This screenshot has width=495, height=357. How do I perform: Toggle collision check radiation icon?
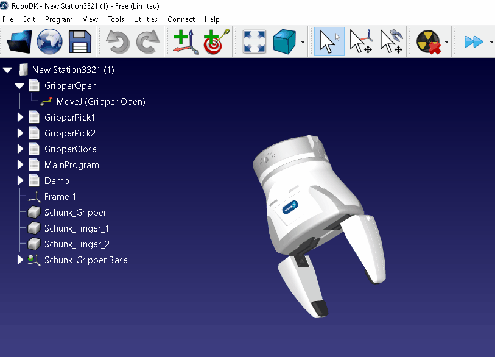pos(429,41)
